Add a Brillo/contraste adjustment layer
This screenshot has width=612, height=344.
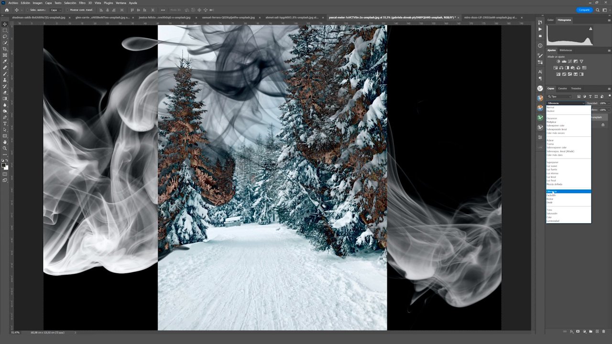(x=558, y=61)
